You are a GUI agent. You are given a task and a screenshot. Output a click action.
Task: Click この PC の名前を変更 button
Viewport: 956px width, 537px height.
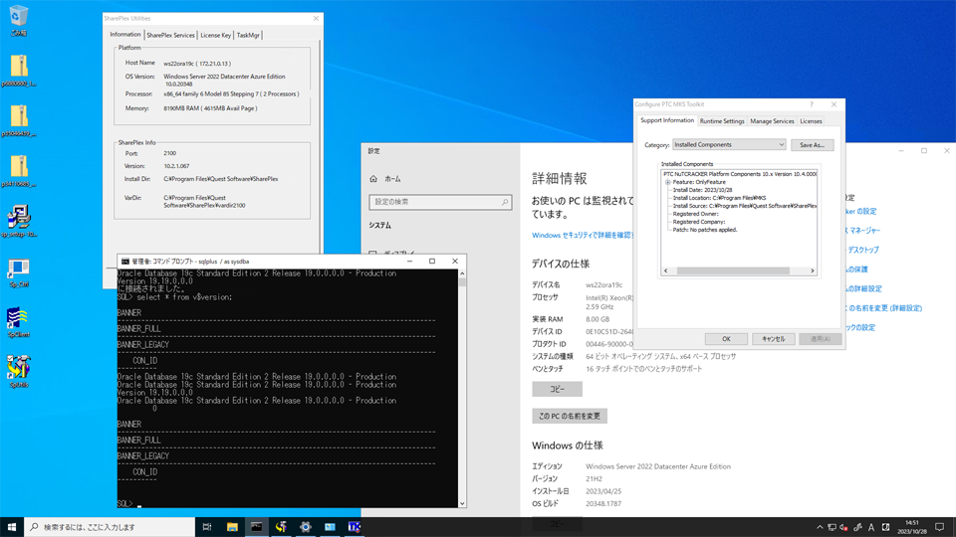click(x=570, y=416)
